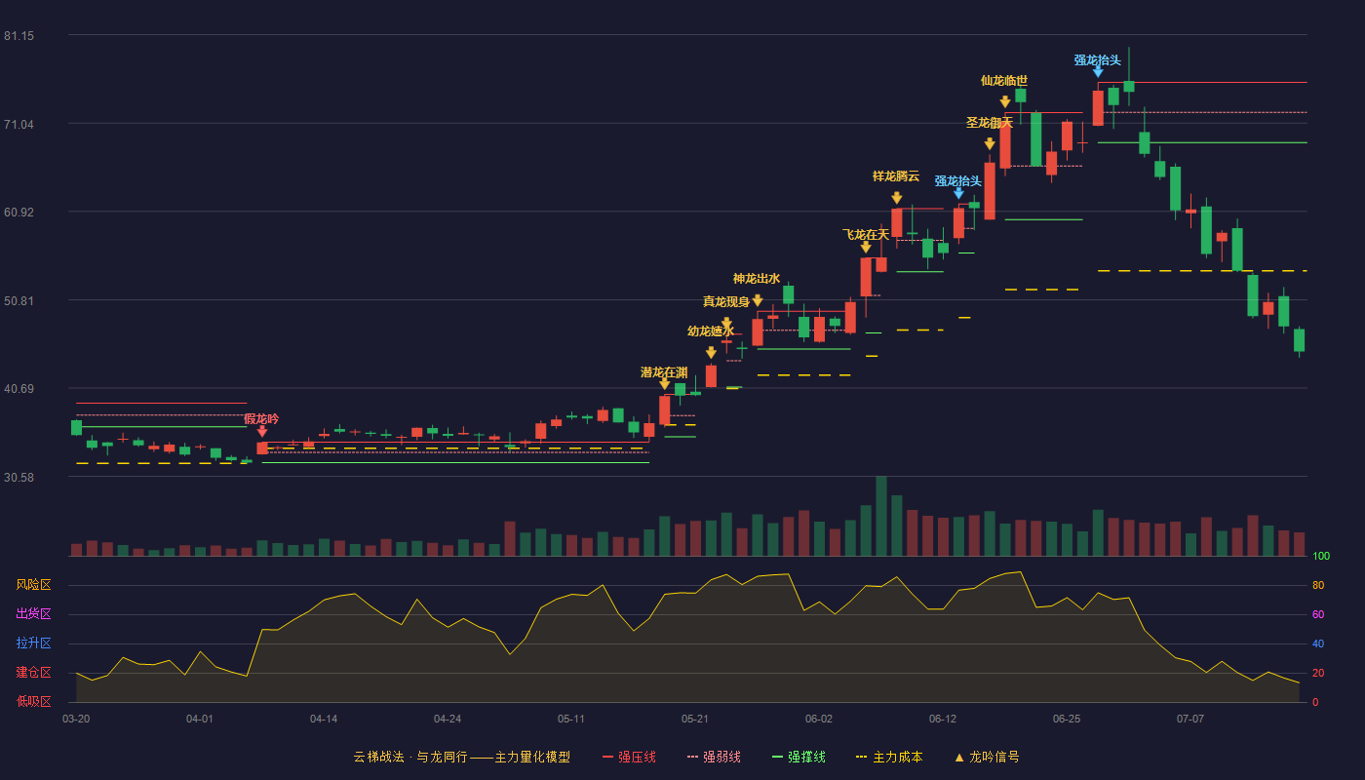Click the 05-21 date label
Image resolution: width=1365 pixels, height=780 pixels.
tap(695, 719)
